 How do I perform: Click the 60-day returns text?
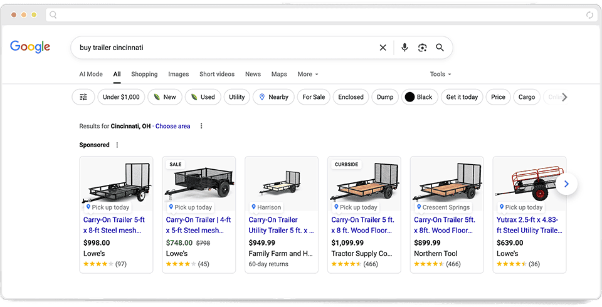(x=268, y=264)
